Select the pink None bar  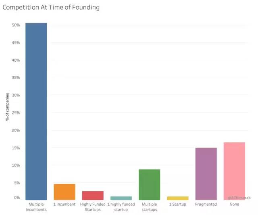234,171
